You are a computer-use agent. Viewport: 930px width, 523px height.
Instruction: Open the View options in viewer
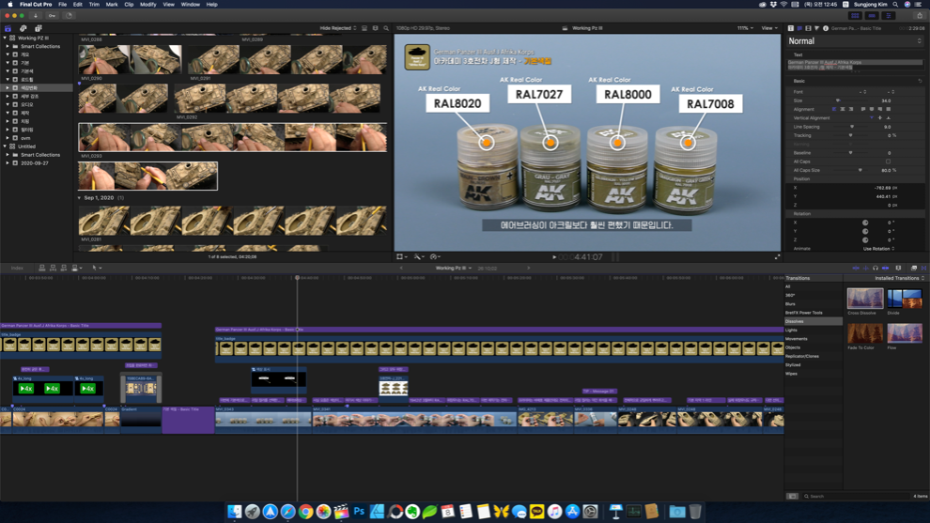tap(769, 28)
